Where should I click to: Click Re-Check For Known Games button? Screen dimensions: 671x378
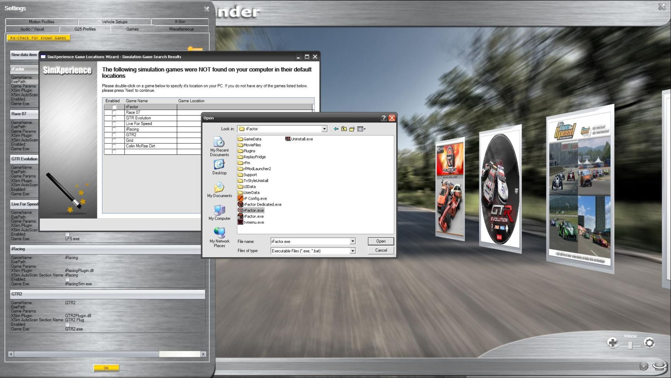point(38,38)
